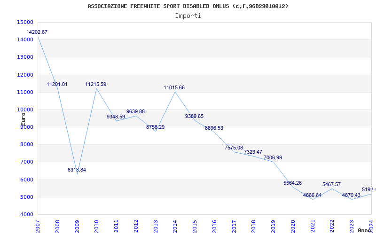
Task: Click the x-axis year 2019
Action: [274, 227]
